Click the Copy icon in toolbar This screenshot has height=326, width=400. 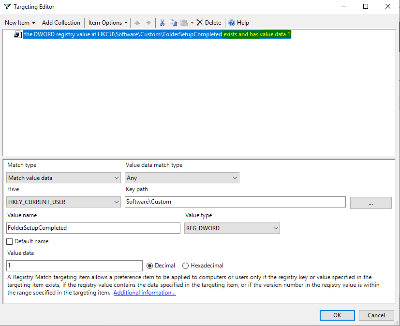tap(173, 23)
